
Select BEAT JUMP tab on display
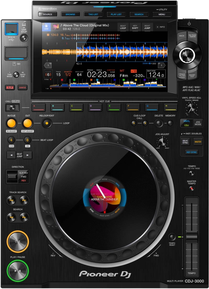point(147,27)
